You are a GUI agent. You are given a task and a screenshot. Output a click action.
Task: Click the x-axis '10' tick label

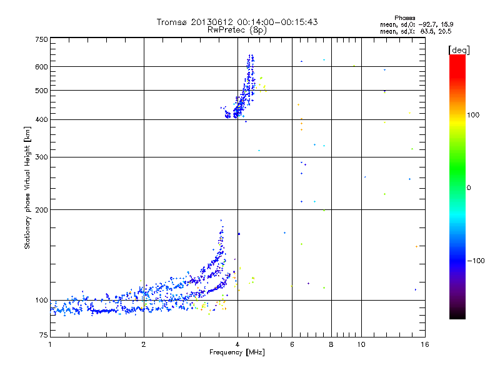pos(361,344)
